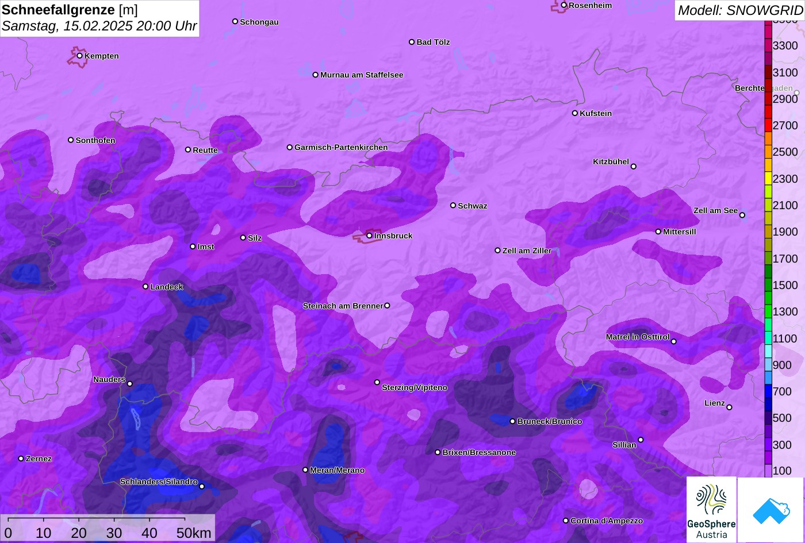Click the 'Imst' town label
The height and width of the screenshot is (543, 805).
pyautogui.click(x=206, y=247)
